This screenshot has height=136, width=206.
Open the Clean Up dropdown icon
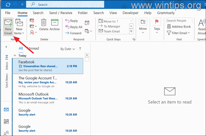33,26
